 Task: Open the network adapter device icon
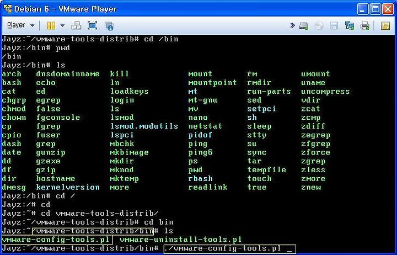(350, 25)
